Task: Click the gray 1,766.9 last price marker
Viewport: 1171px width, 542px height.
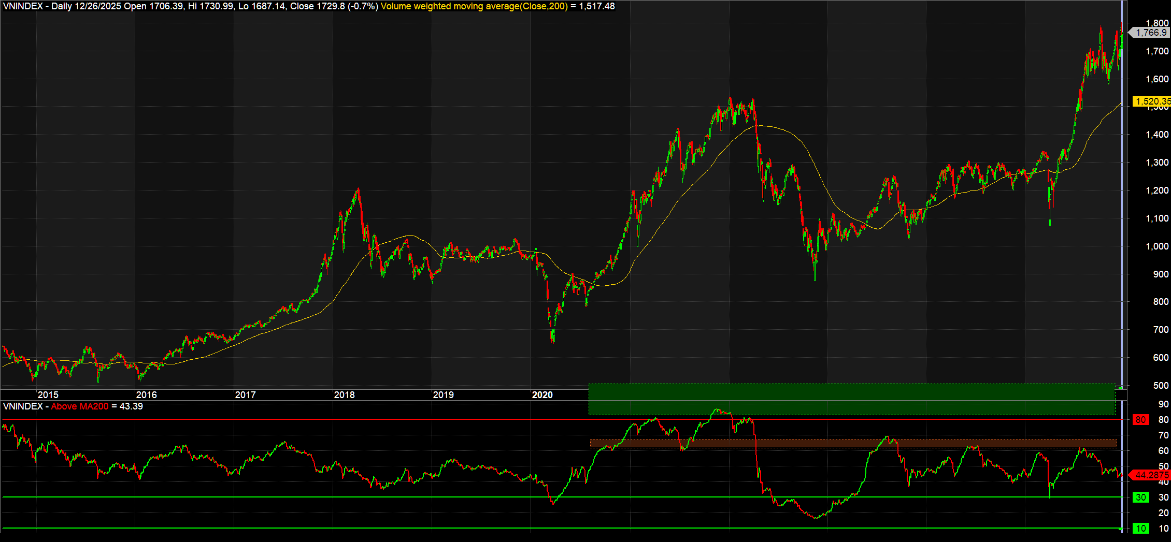Action: pyautogui.click(x=1150, y=33)
